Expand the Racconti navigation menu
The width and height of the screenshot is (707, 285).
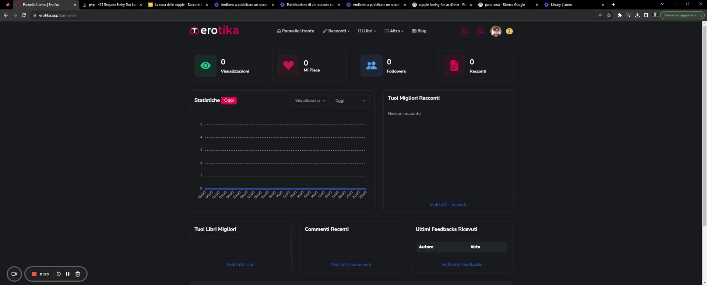336,31
